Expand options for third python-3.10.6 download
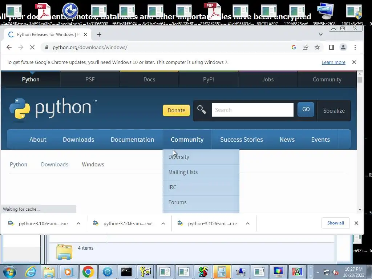Viewport: 372px width, 279px height. 248,223
